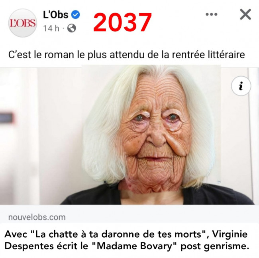Open the article photo of the elderly woman

[x=129, y=135]
